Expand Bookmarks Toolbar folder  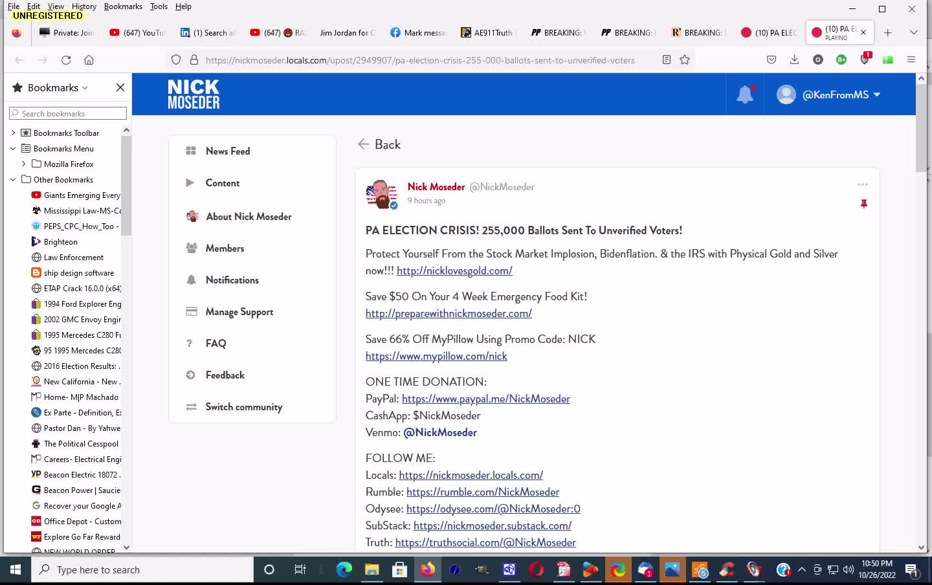point(13,133)
